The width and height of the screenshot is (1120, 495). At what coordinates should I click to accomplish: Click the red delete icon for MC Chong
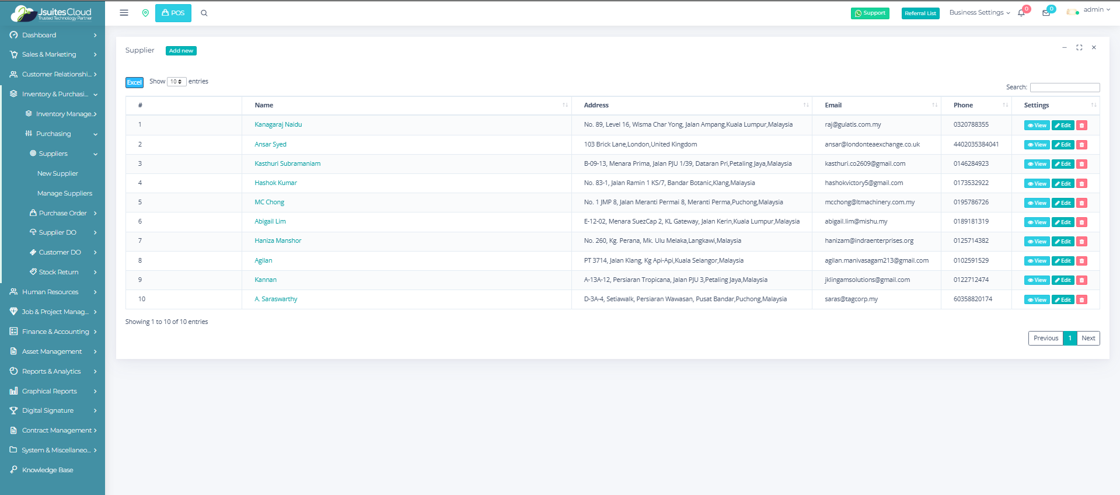point(1081,203)
